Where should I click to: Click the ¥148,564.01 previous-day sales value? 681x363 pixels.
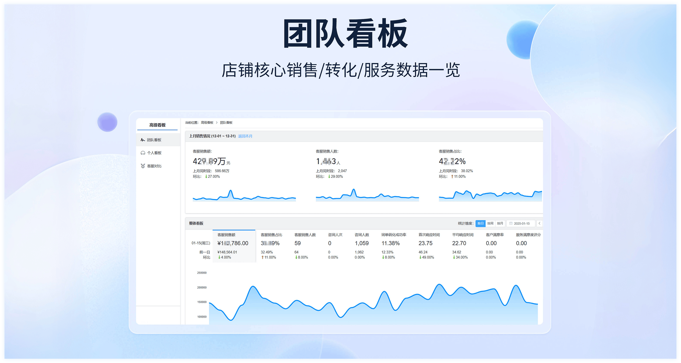(x=227, y=252)
